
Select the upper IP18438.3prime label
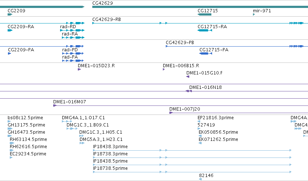coord(110,147)
